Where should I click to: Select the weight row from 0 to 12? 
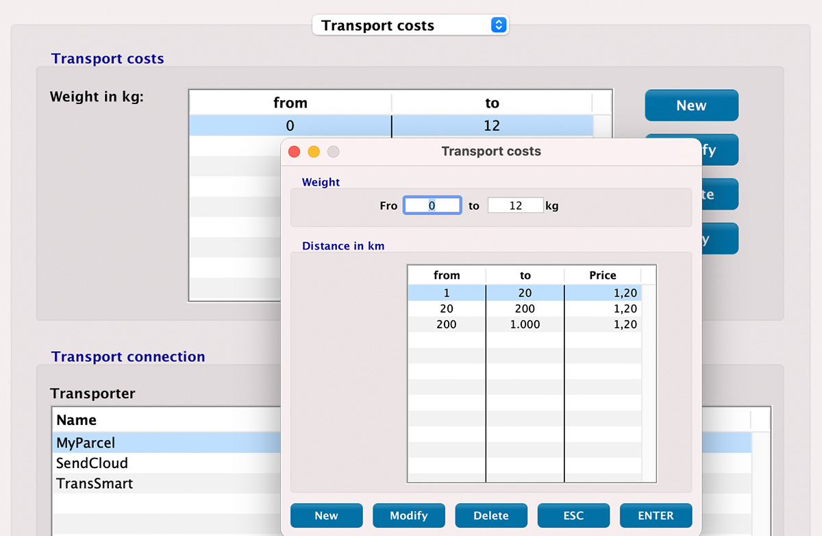[x=290, y=125]
